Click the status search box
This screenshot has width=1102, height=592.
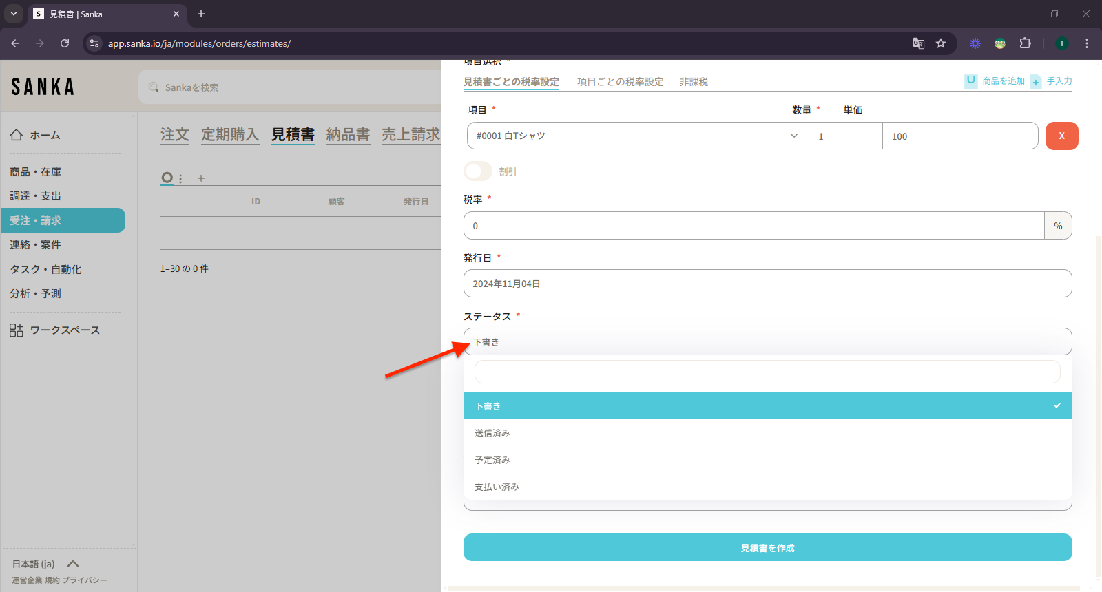point(767,372)
